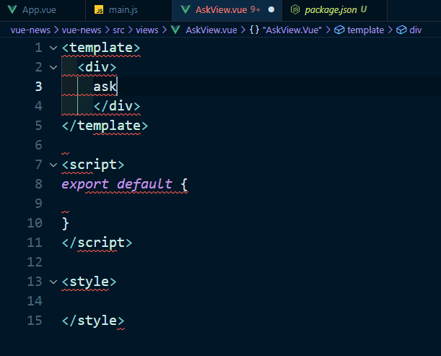Fold the style block on line 13
Screen dimensions: 441x356
pyautogui.click(x=53, y=281)
